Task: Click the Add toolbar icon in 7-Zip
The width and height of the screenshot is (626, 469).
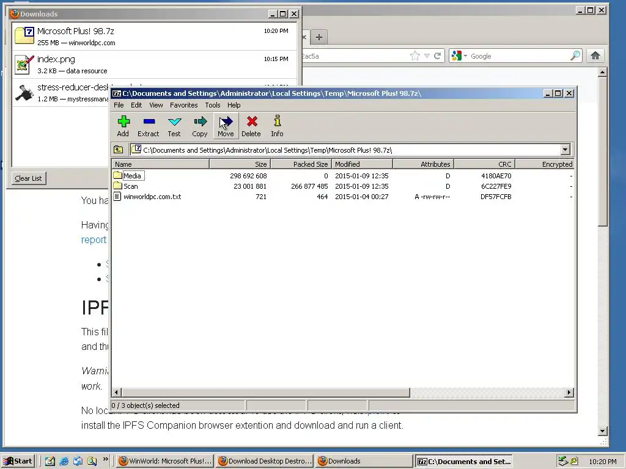Action: 123,126
